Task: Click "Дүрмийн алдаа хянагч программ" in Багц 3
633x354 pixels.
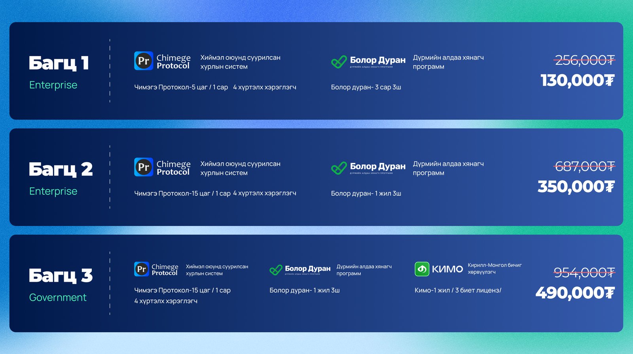Action: pyautogui.click(x=364, y=270)
